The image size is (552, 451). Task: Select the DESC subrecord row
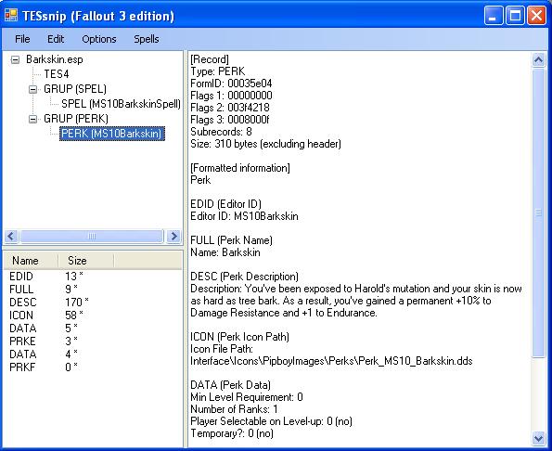(93, 303)
